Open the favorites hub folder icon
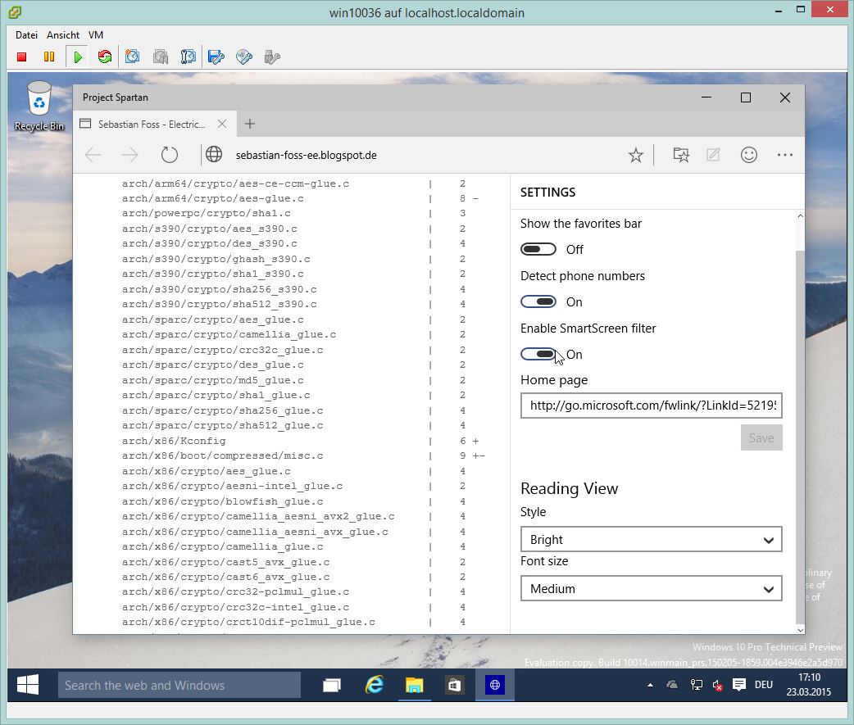This screenshot has width=854, height=725. (681, 155)
